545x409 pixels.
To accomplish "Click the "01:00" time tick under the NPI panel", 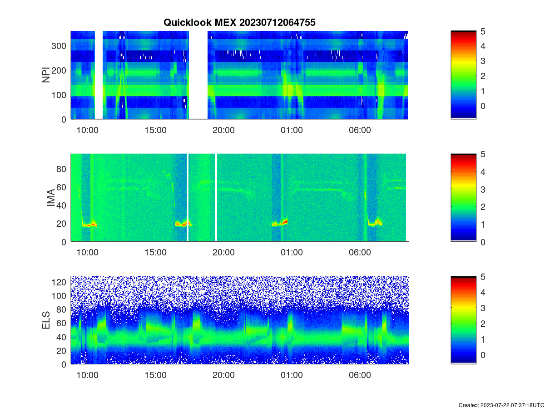I will (x=292, y=130).
